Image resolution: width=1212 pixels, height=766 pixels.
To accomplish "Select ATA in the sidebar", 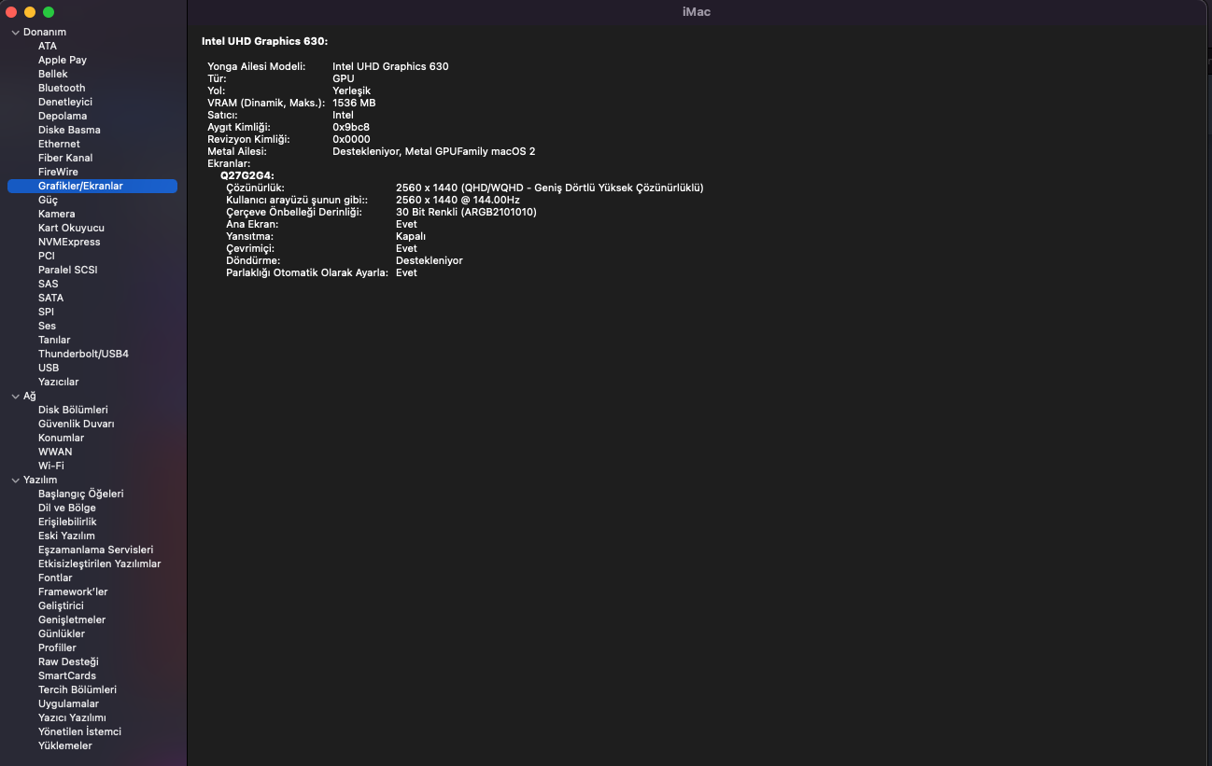I will point(48,46).
